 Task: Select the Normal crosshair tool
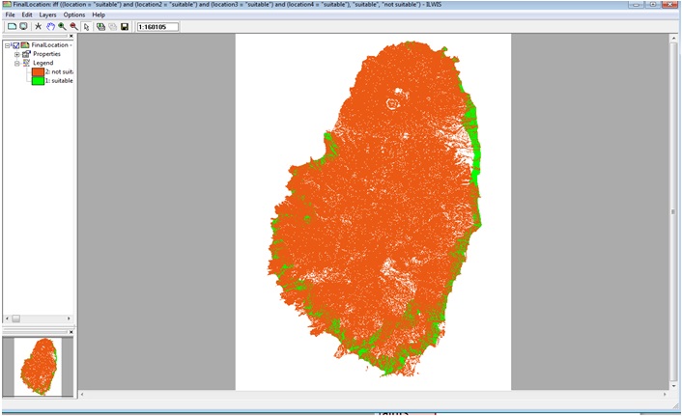pyautogui.click(x=39, y=26)
